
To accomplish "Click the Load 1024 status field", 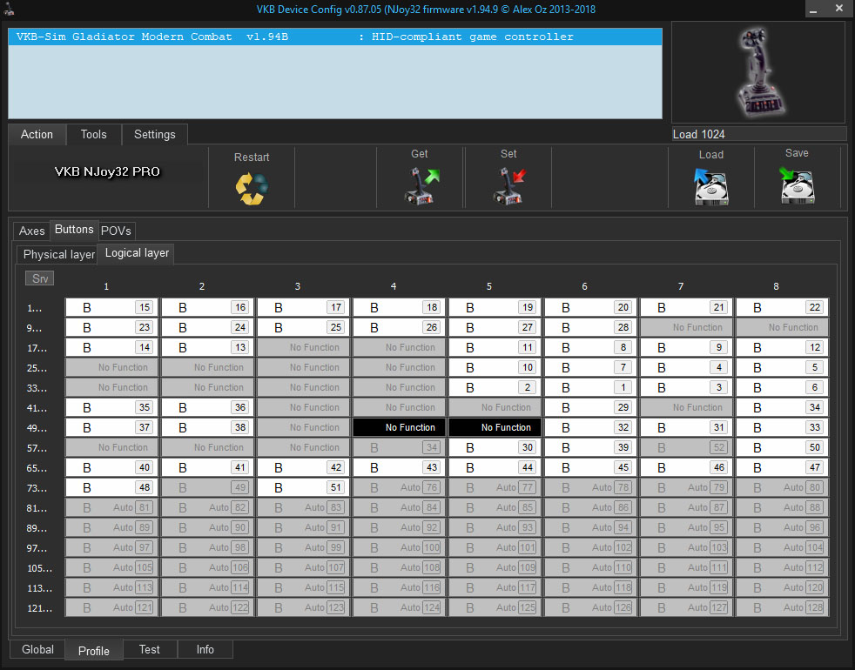I will pos(757,134).
